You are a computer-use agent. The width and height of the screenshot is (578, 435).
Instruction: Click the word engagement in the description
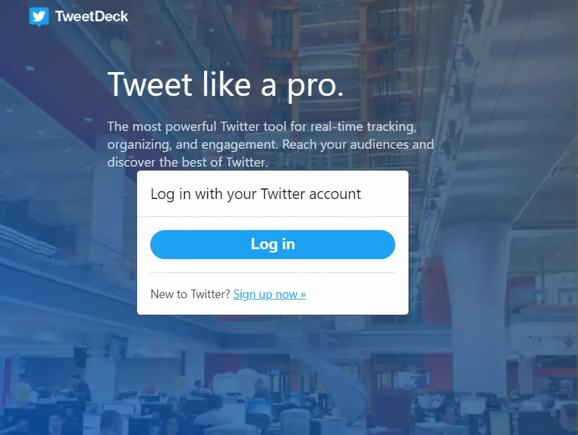(240, 145)
